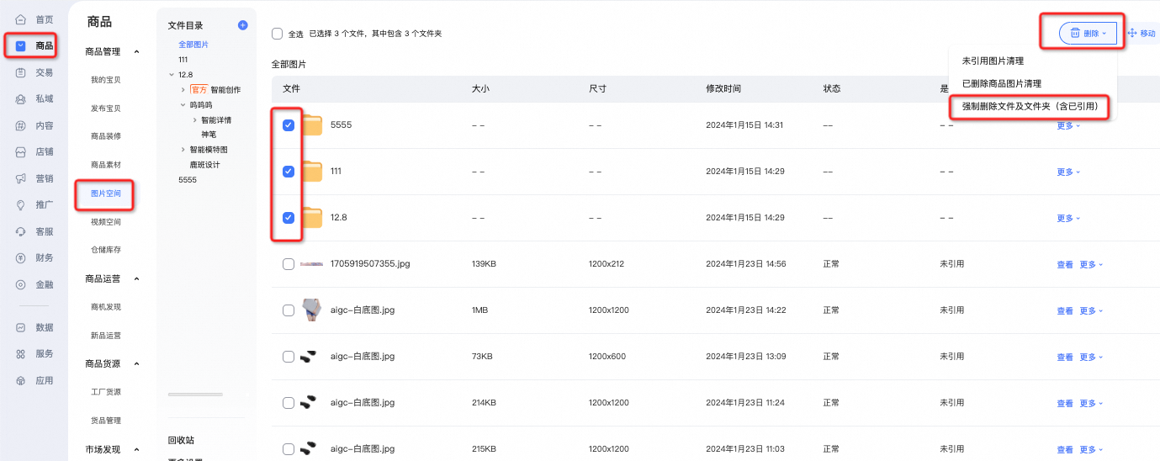Click 查看 link for 1705919507355.jpg

[1065, 264]
